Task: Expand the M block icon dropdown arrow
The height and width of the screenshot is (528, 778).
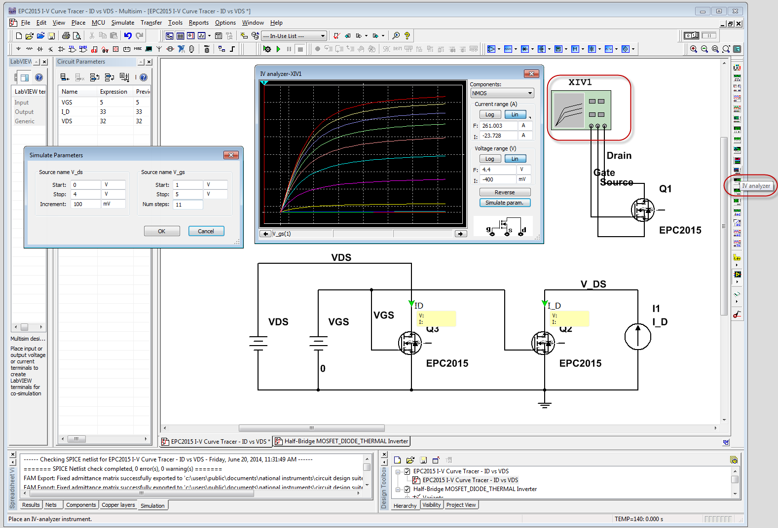Action: [x=583, y=49]
